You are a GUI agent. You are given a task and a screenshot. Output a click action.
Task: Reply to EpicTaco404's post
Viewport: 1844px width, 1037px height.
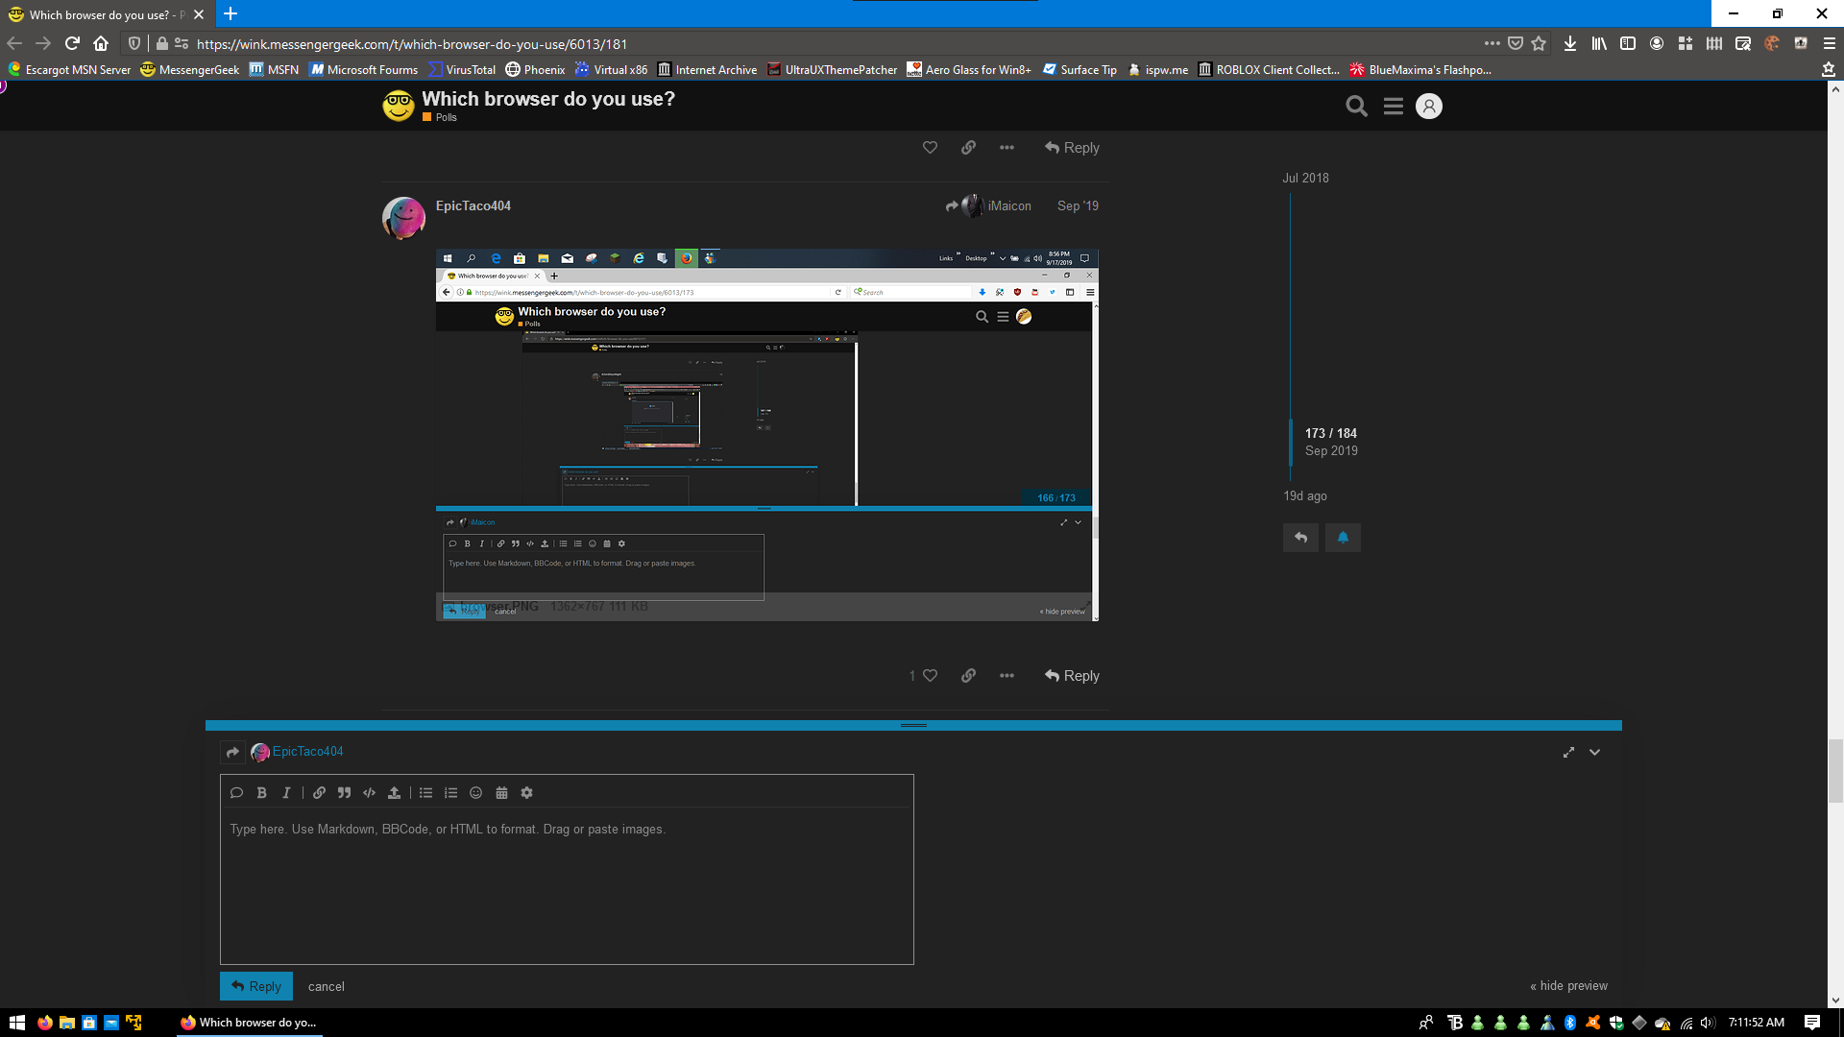[1072, 676]
